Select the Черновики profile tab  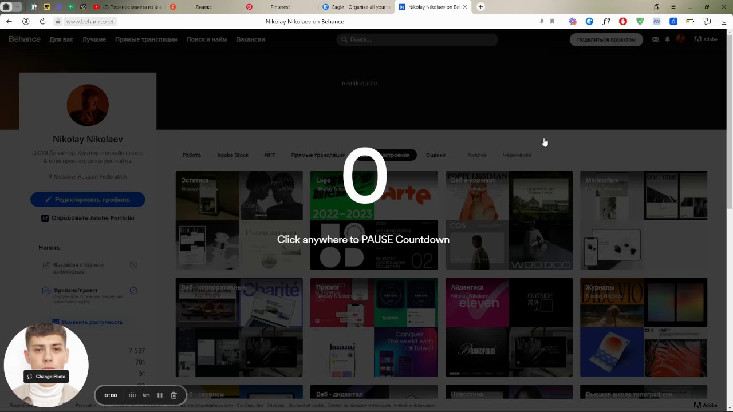click(x=517, y=155)
